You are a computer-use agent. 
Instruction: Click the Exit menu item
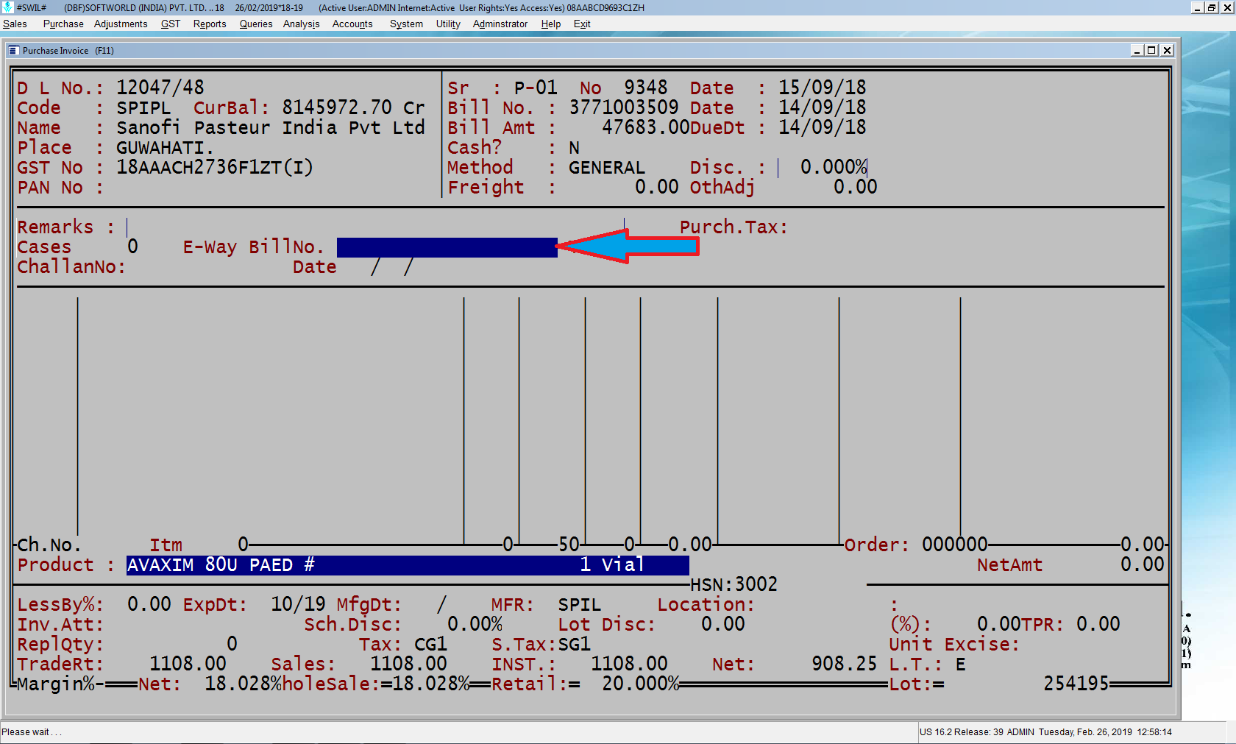click(582, 24)
